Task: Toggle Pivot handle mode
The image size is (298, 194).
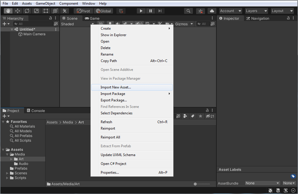Action: pos(83,11)
